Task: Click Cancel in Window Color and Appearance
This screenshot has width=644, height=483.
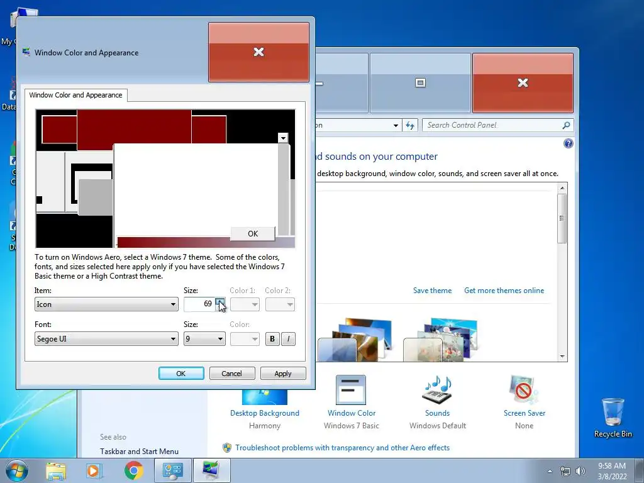Action: click(x=232, y=374)
